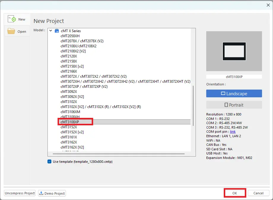Image resolution: width=273 pixels, height=200 pixels.
Task: Select plain cMT3102X model
Action: click(x=69, y=102)
